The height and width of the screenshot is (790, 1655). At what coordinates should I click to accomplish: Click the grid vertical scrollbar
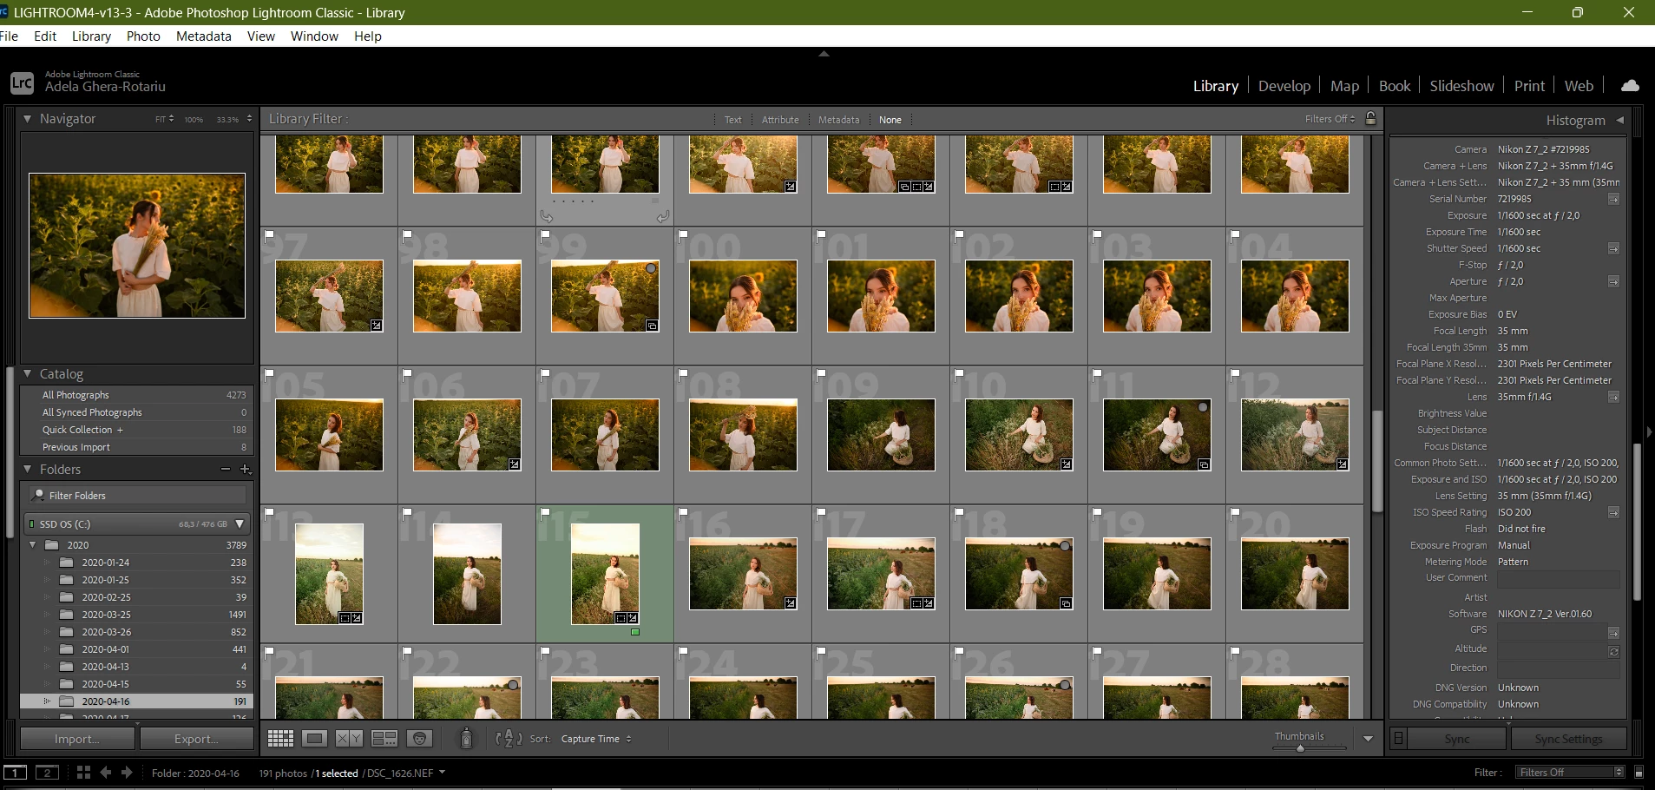click(x=1376, y=460)
